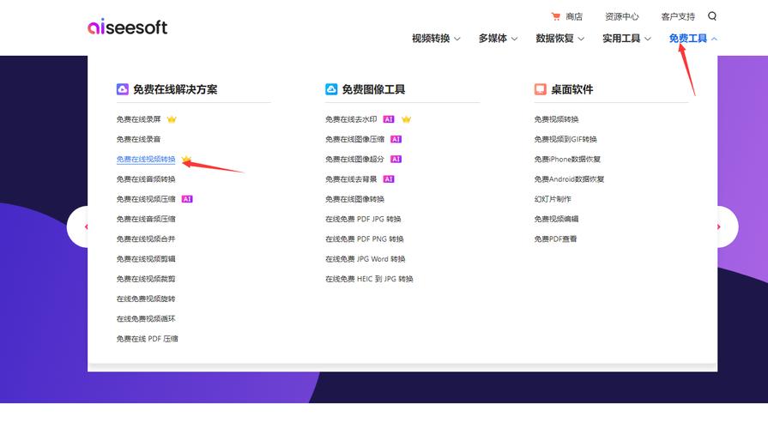The width and height of the screenshot is (768, 429).
Task: Open 免费PDF查看 link
Action: [x=555, y=239]
